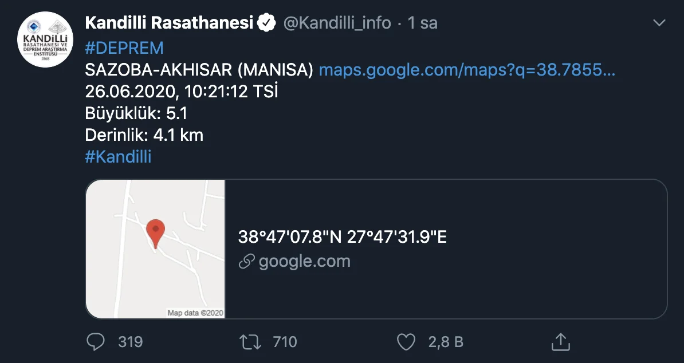Open the share tweet icon
Image resolution: width=684 pixels, height=363 pixels.
pyautogui.click(x=561, y=342)
